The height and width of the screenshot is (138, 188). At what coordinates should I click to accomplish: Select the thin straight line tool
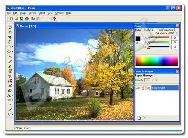[10, 105]
